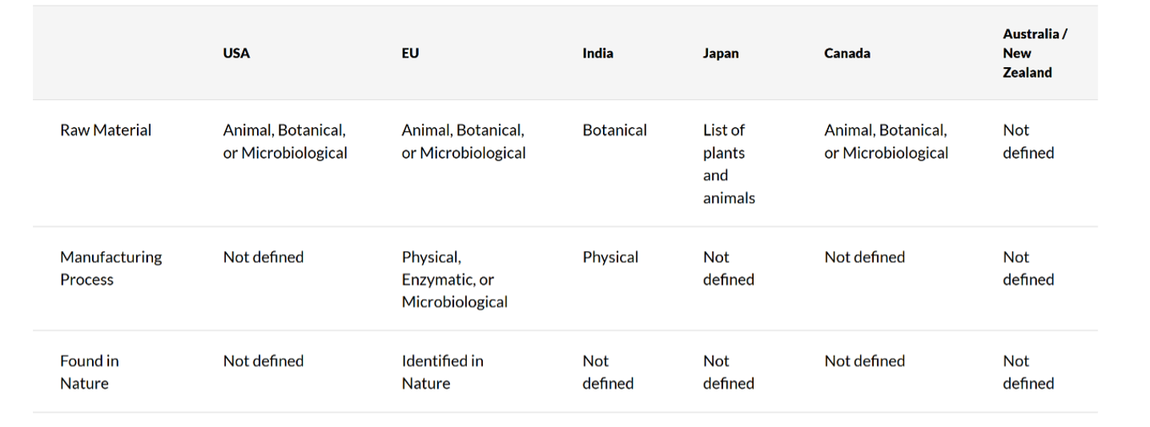Click the USA Raw Material cell
The image size is (1150, 427).
pos(285,142)
